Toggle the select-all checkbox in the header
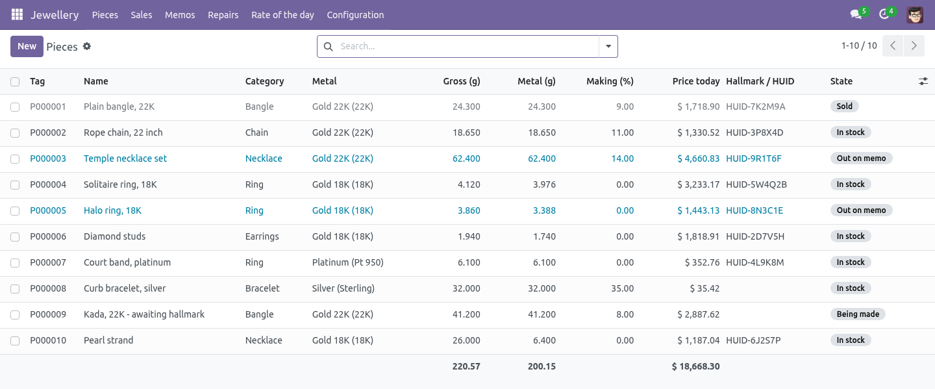935x389 pixels. coord(15,82)
